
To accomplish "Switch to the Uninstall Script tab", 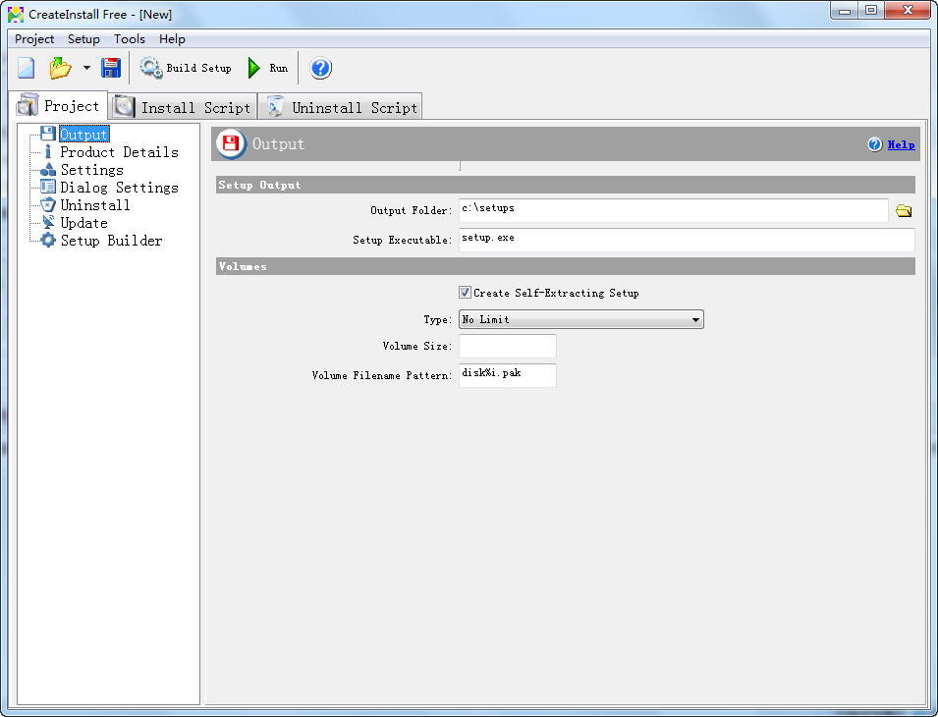I will 342,107.
